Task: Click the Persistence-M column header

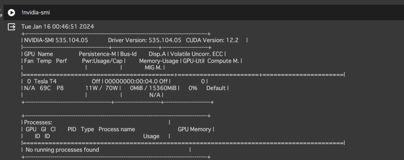Action: [x=97, y=54]
